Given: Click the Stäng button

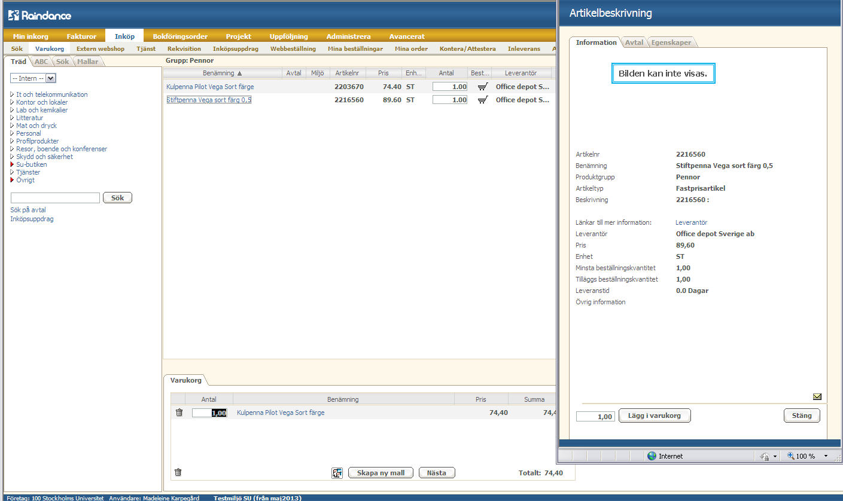Looking at the screenshot, I should coord(802,416).
